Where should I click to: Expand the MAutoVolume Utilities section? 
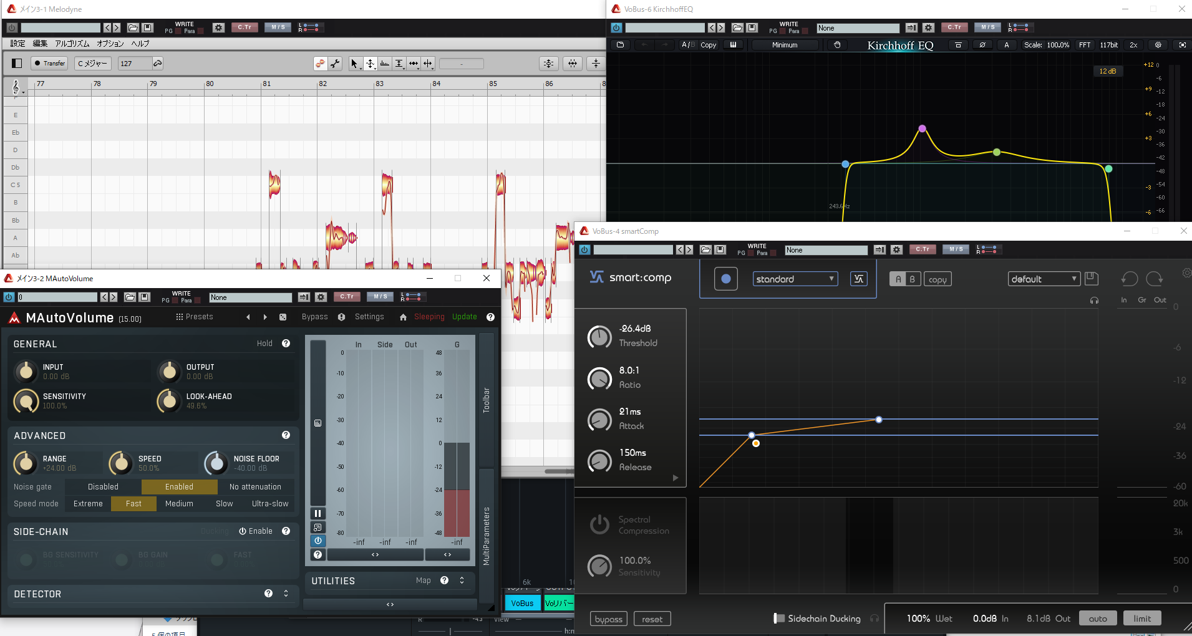tap(462, 581)
